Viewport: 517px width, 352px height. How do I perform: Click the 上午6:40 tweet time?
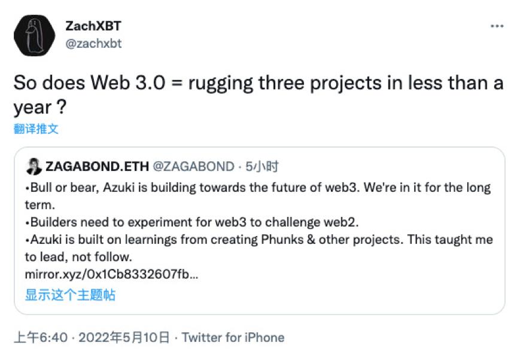click(41, 338)
